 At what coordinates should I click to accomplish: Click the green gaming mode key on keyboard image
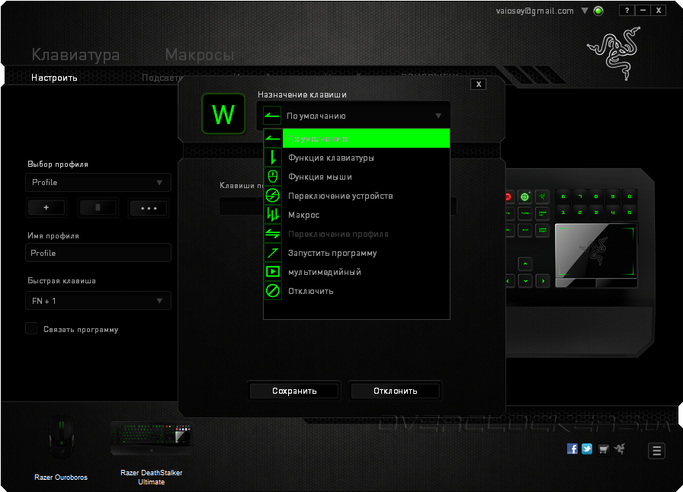pos(525,196)
